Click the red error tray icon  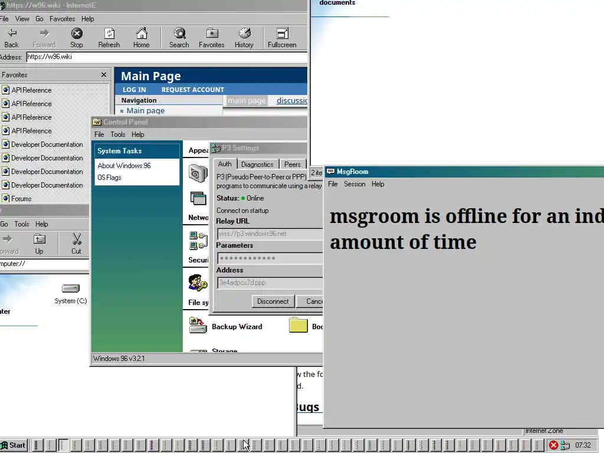(553, 445)
